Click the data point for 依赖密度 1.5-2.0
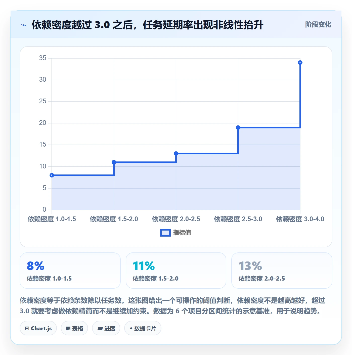The height and width of the screenshot is (355, 352). click(114, 162)
